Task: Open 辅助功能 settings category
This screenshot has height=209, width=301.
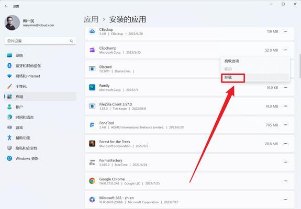Action: pos(40,138)
